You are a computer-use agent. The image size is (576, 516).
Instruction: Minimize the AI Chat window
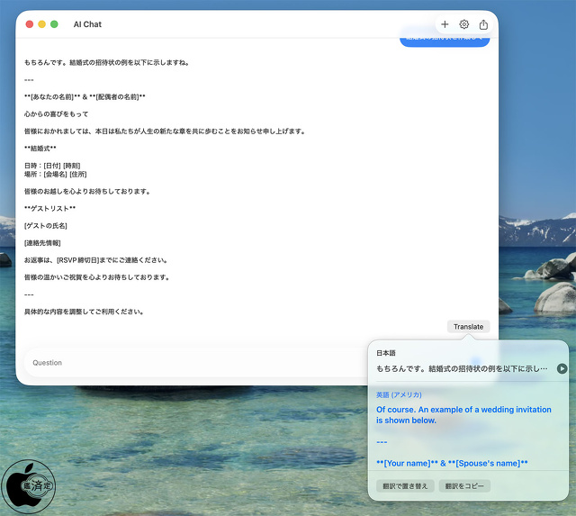[42, 24]
